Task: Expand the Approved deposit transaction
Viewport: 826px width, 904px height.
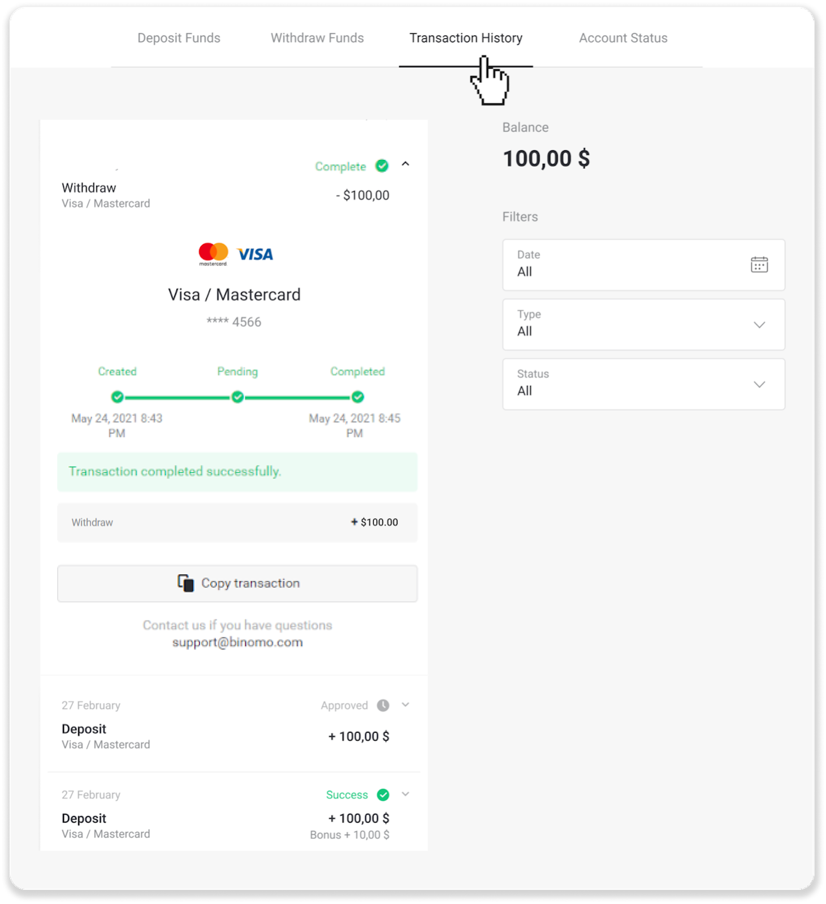Action: [405, 705]
